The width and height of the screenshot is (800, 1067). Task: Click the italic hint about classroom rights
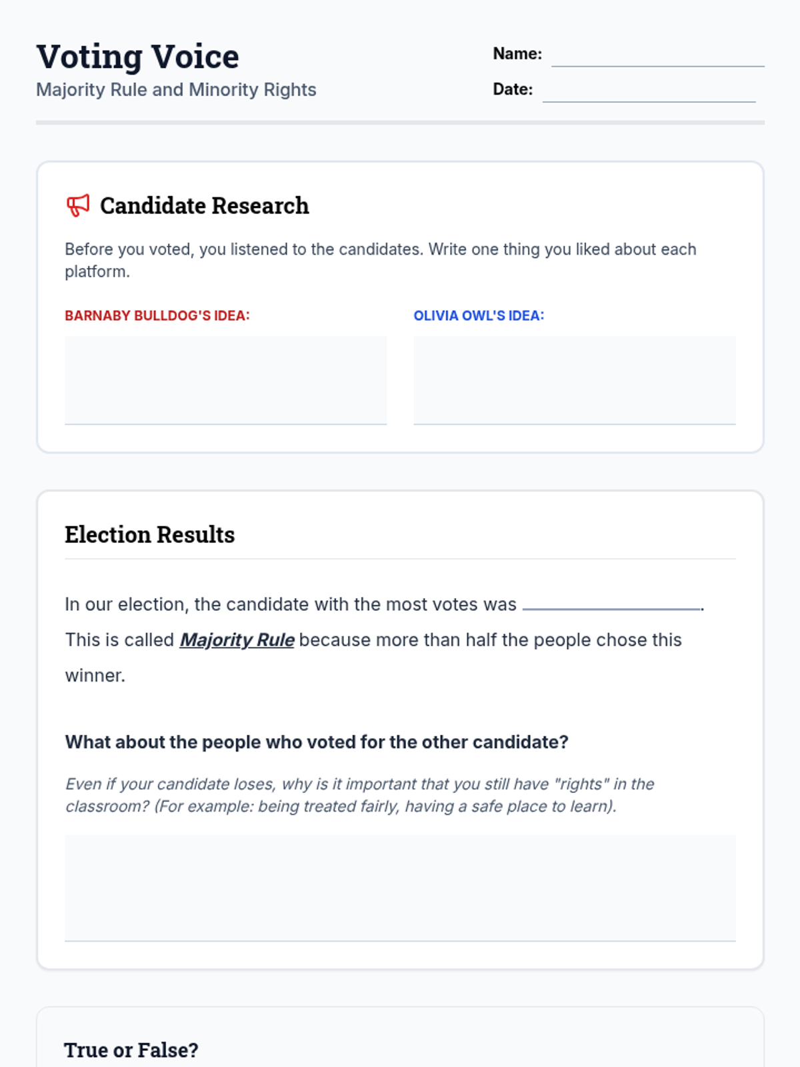pyautogui.click(x=359, y=795)
